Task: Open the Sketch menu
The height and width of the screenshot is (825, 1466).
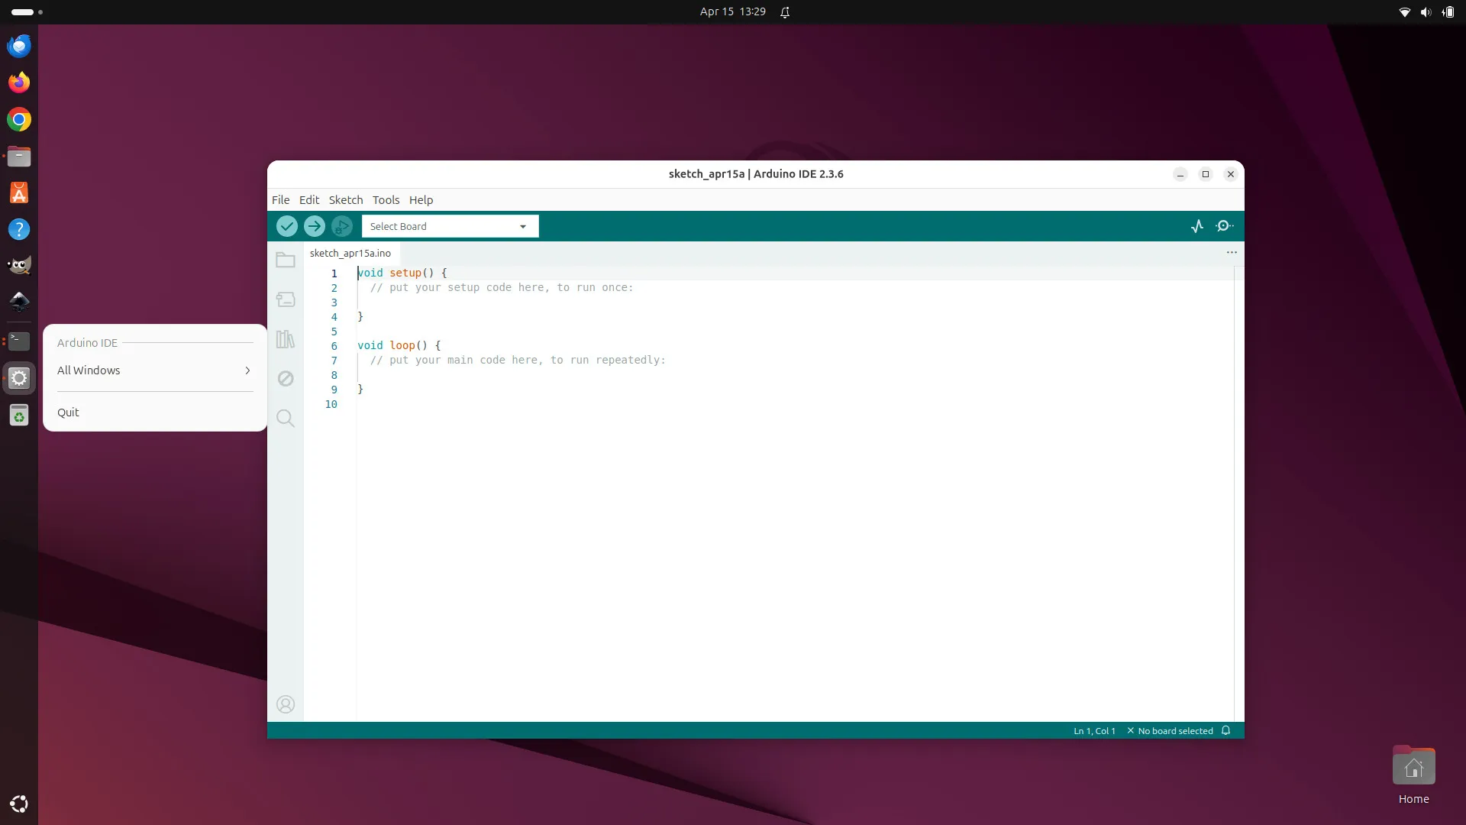Action: (x=346, y=200)
